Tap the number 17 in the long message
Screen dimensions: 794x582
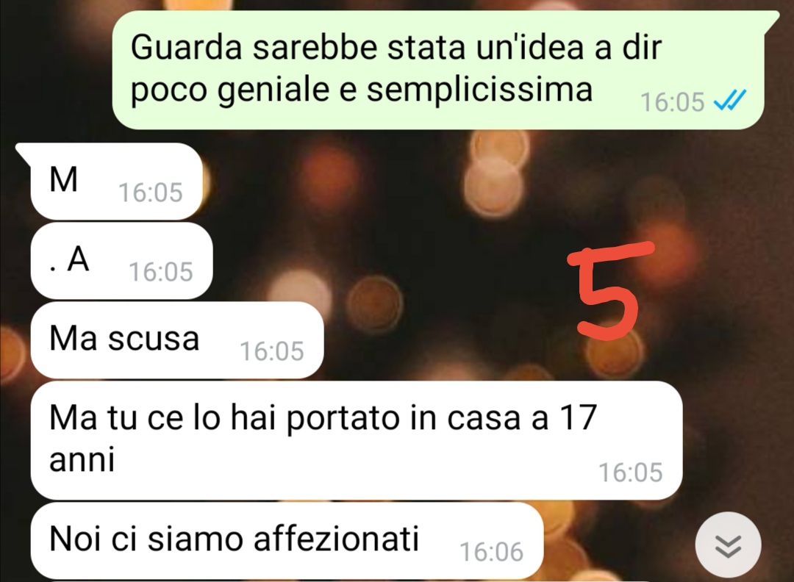(x=579, y=417)
